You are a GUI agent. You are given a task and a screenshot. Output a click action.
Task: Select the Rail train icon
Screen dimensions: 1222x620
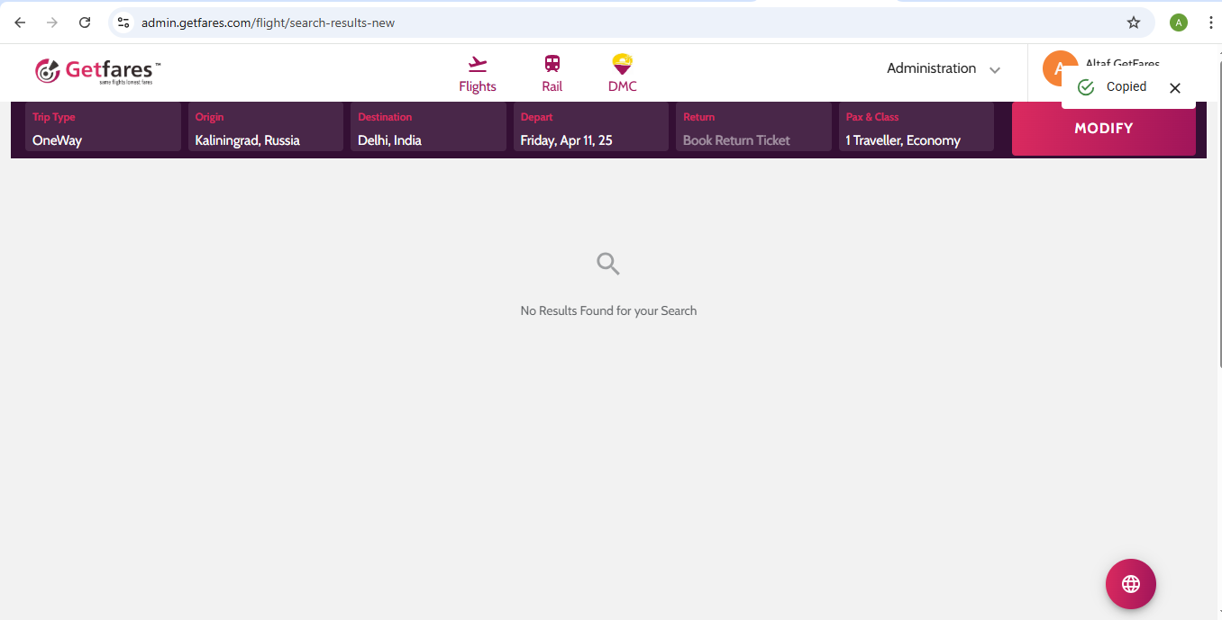(552, 65)
